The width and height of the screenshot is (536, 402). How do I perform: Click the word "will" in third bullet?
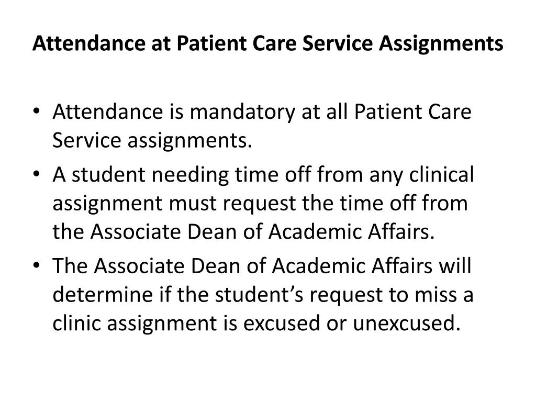(x=455, y=266)
